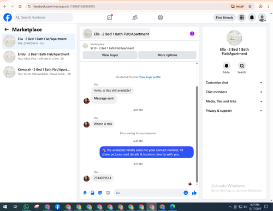Go back using the Marketplace back arrow
The height and width of the screenshot is (211, 273).
tap(7, 29)
